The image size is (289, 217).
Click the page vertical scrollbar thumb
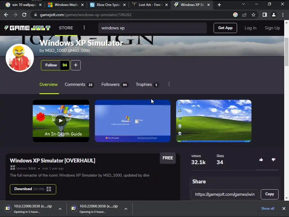[286, 52]
